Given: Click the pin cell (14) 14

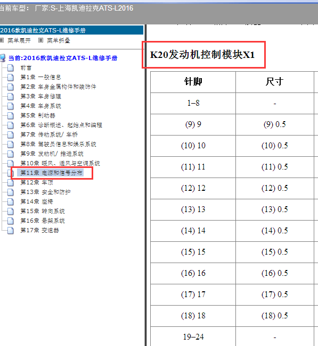Looking at the screenshot, I should pos(193,231).
